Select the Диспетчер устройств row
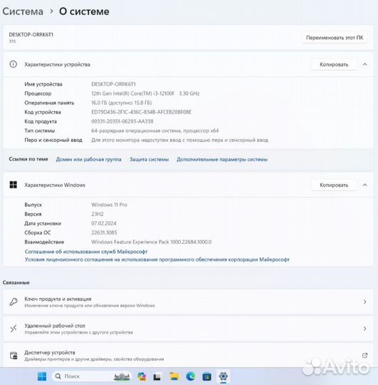The width and height of the screenshot is (378, 385). pos(188,355)
